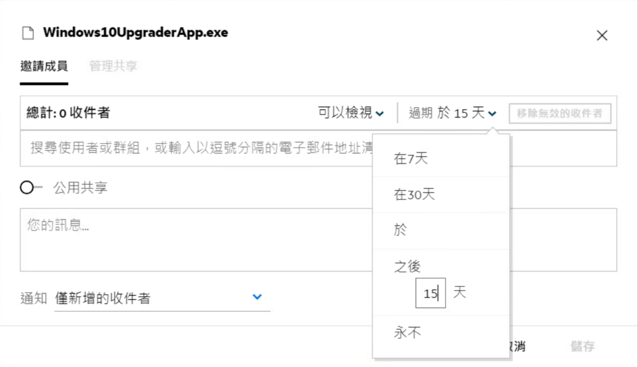The width and height of the screenshot is (638, 367).
Task: Click 移除無效的收件者 button
Action: point(560,113)
